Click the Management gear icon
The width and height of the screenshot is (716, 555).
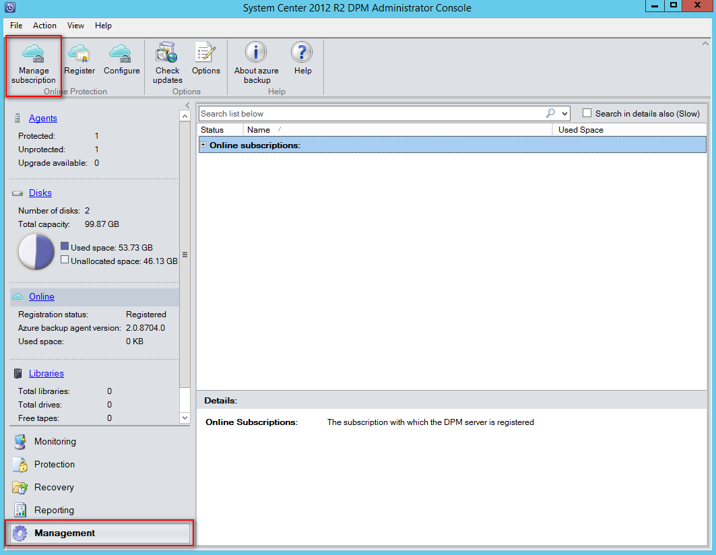[x=20, y=533]
